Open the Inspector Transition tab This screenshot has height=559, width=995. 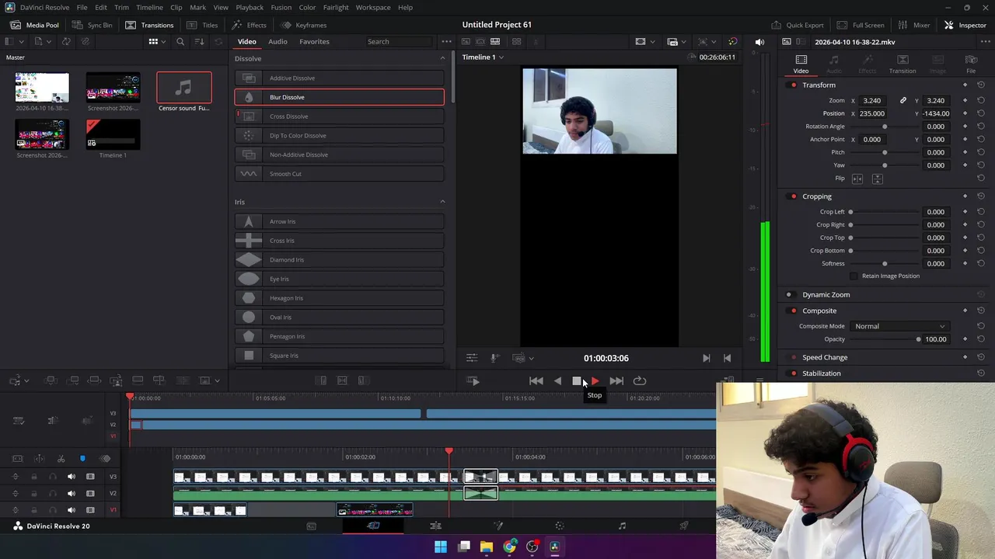902,64
